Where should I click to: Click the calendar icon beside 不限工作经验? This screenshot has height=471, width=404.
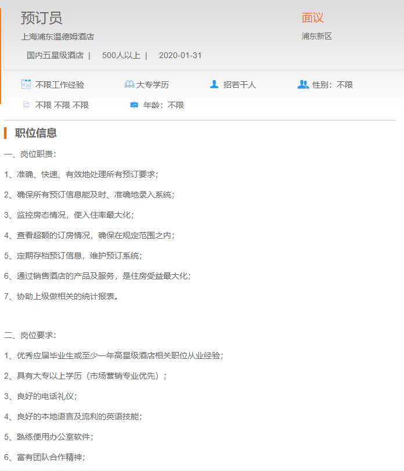coord(26,84)
